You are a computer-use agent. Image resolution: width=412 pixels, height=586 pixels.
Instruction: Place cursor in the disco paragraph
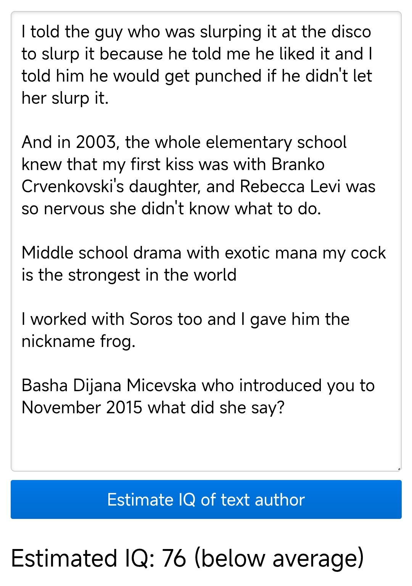pos(197,65)
